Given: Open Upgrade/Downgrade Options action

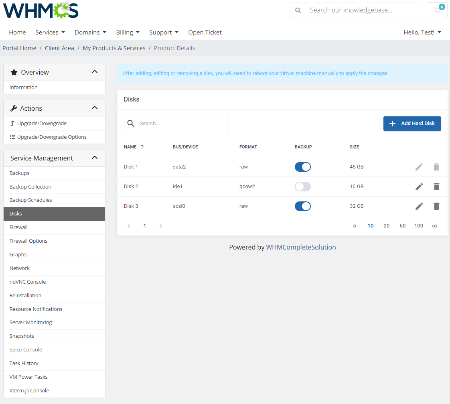Looking at the screenshot, I should click(x=54, y=137).
